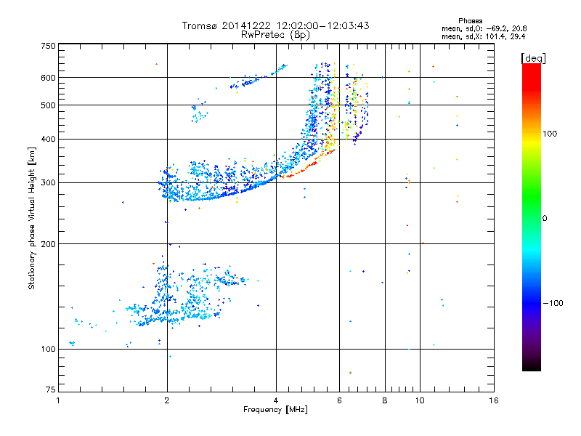Click the plot title 'Tromsø 20141222 12:02:00-12:03:43'
581x436 pixels.
tap(275, 25)
